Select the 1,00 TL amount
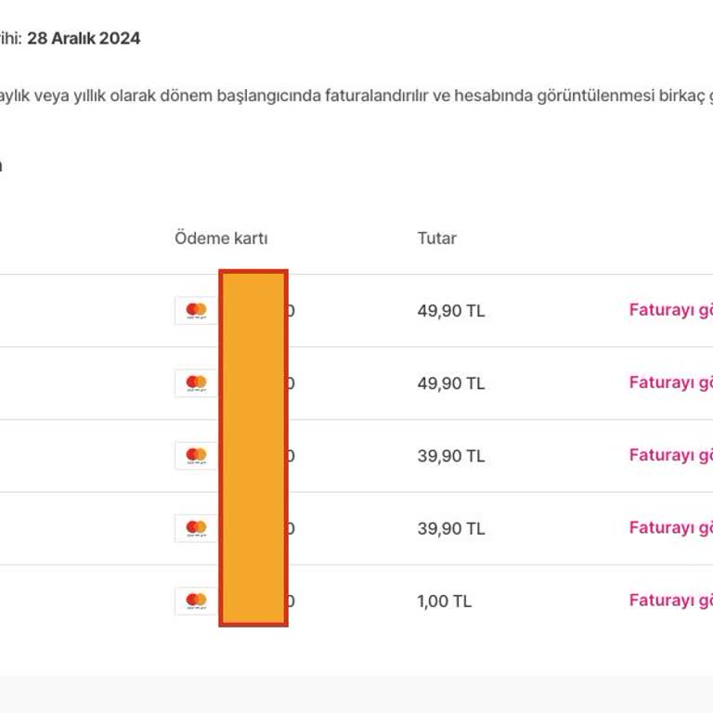 pos(444,601)
